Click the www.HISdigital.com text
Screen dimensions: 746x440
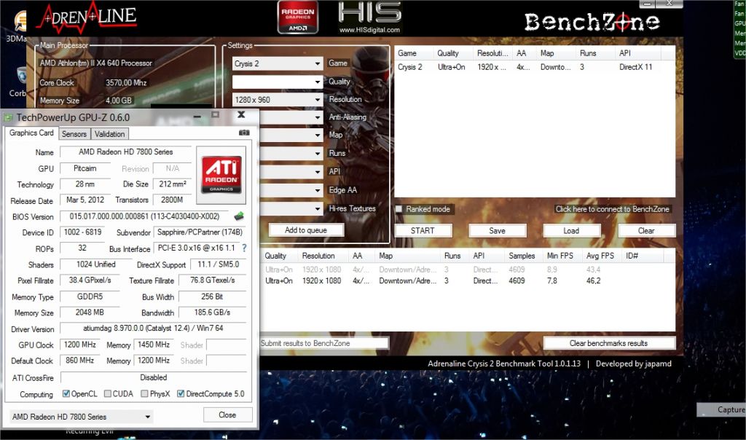tap(369, 30)
